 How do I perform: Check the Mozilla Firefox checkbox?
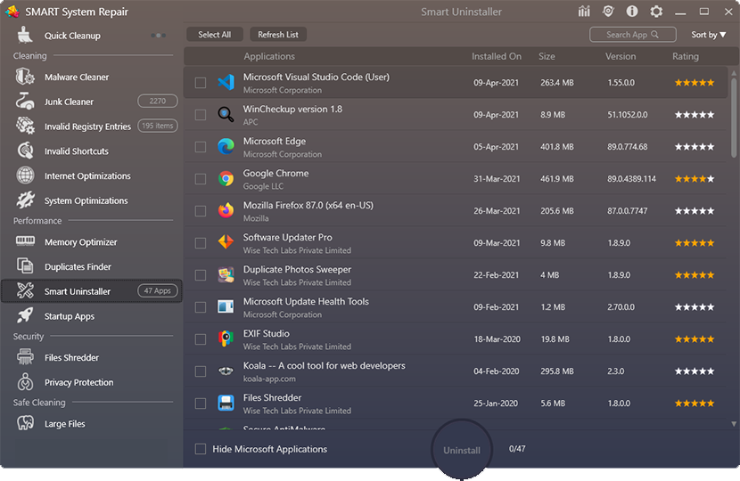point(201,211)
